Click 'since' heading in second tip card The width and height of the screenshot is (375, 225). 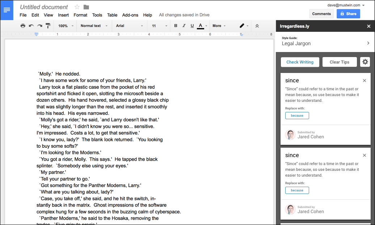click(292, 155)
